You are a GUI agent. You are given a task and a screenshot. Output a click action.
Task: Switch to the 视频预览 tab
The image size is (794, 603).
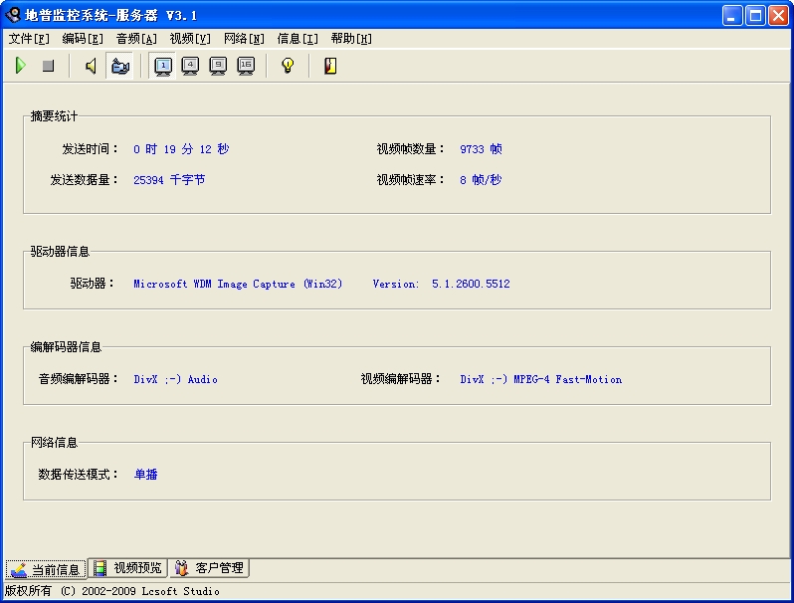[127, 568]
